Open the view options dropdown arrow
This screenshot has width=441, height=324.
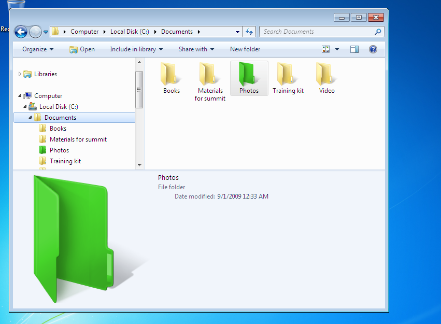pos(337,49)
